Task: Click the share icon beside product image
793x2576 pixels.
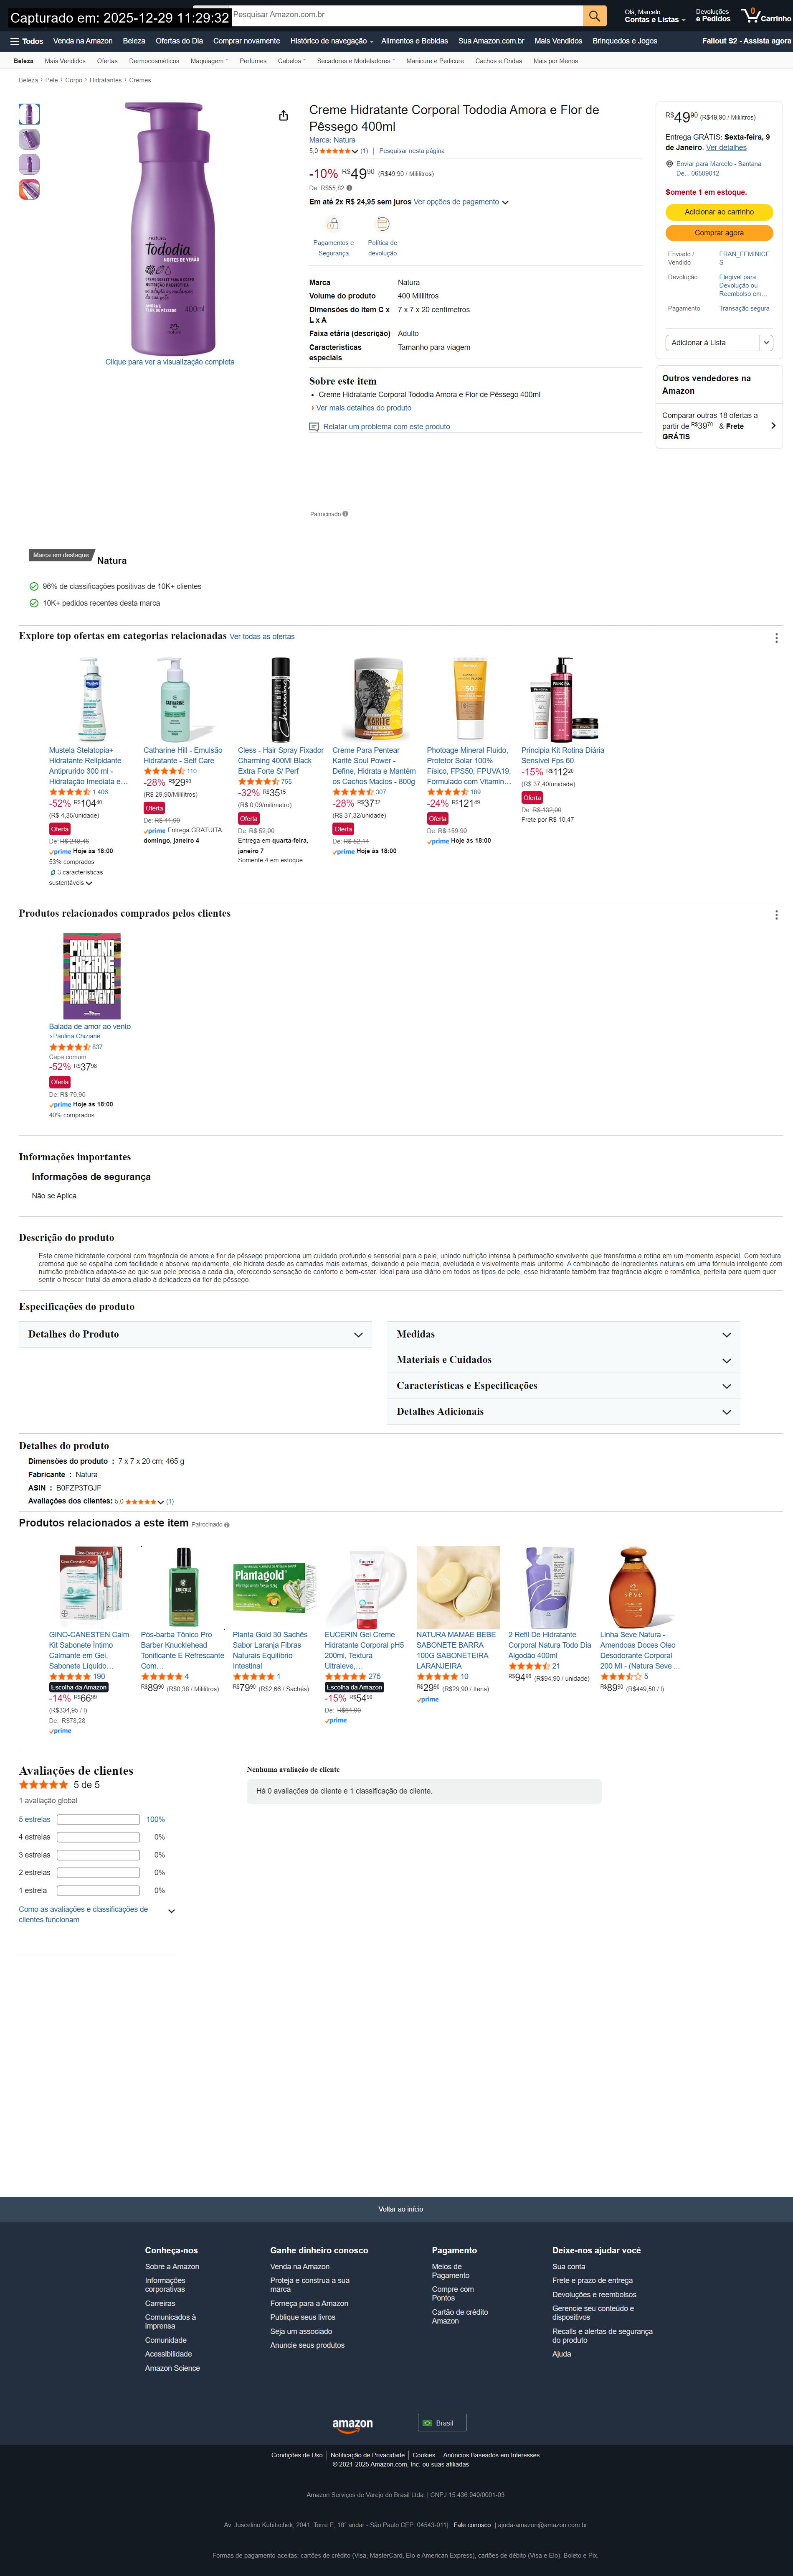Action: [284, 116]
